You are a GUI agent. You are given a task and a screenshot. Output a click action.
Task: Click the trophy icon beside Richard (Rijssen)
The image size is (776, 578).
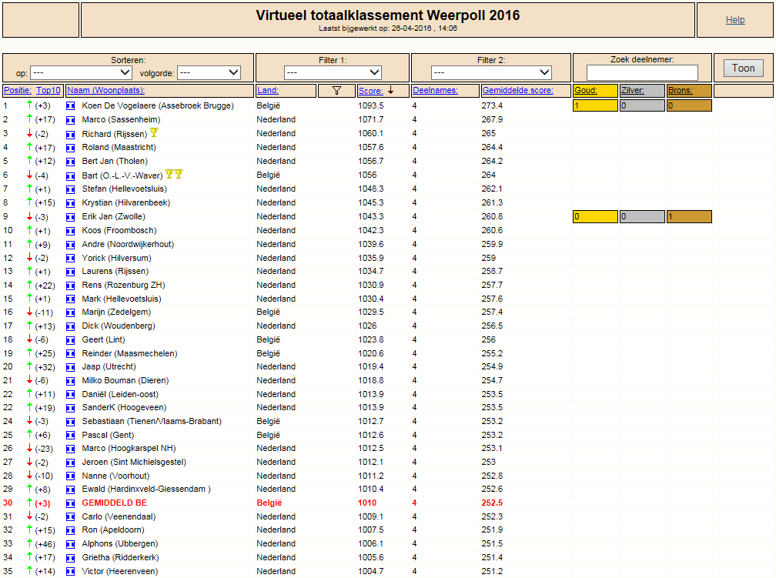click(154, 132)
